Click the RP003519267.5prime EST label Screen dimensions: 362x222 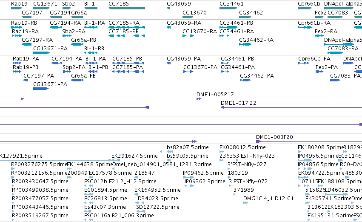pos(40,216)
